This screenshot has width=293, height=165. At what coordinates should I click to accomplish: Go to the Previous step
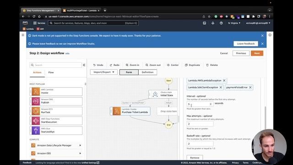pos(241,53)
